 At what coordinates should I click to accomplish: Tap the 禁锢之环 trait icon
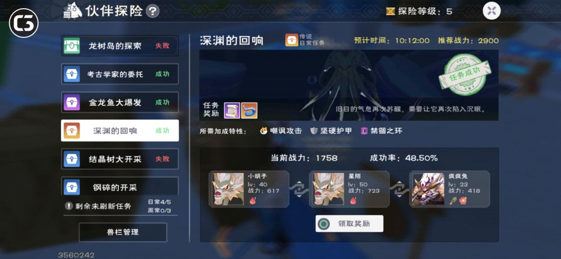tap(364, 131)
